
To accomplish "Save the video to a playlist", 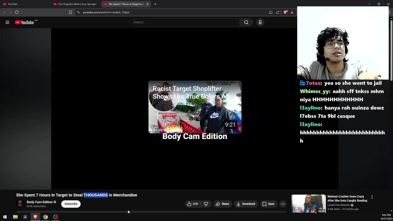I will (268, 204).
